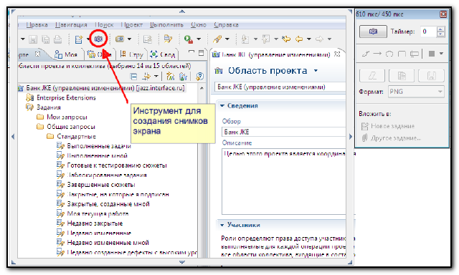This screenshot has width=459, height=275.
Task: Click the search flashlight toolbar icon
Action: click(217, 39)
